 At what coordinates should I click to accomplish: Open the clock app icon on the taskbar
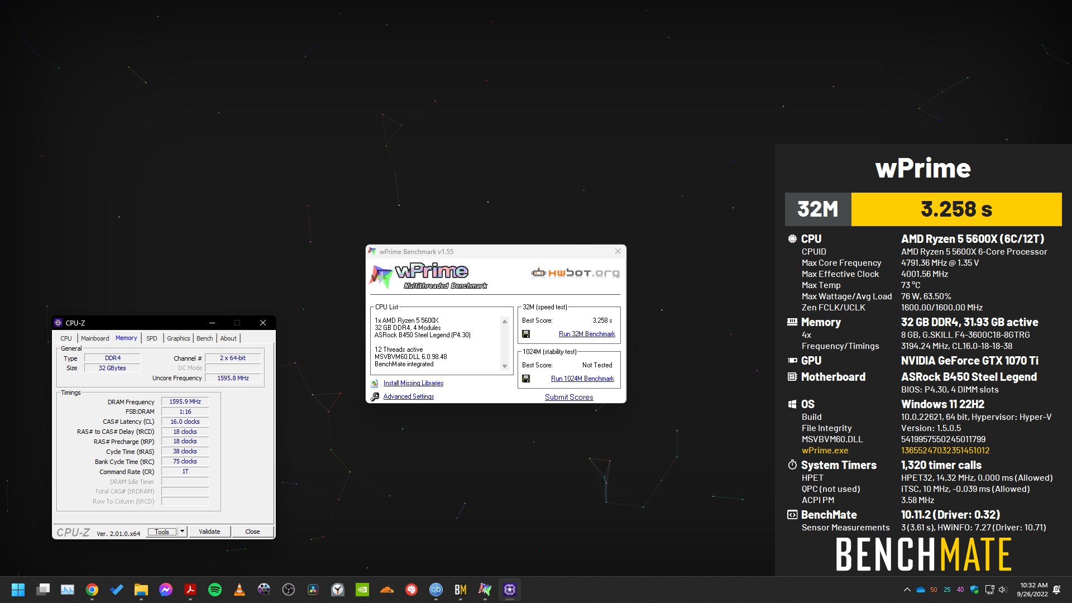point(338,590)
